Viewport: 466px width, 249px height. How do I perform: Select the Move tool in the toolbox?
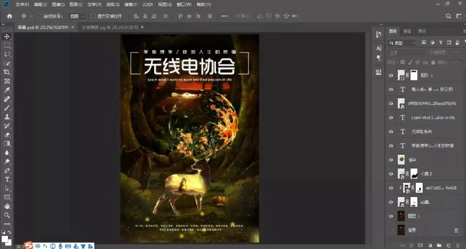click(x=7, y=36)
